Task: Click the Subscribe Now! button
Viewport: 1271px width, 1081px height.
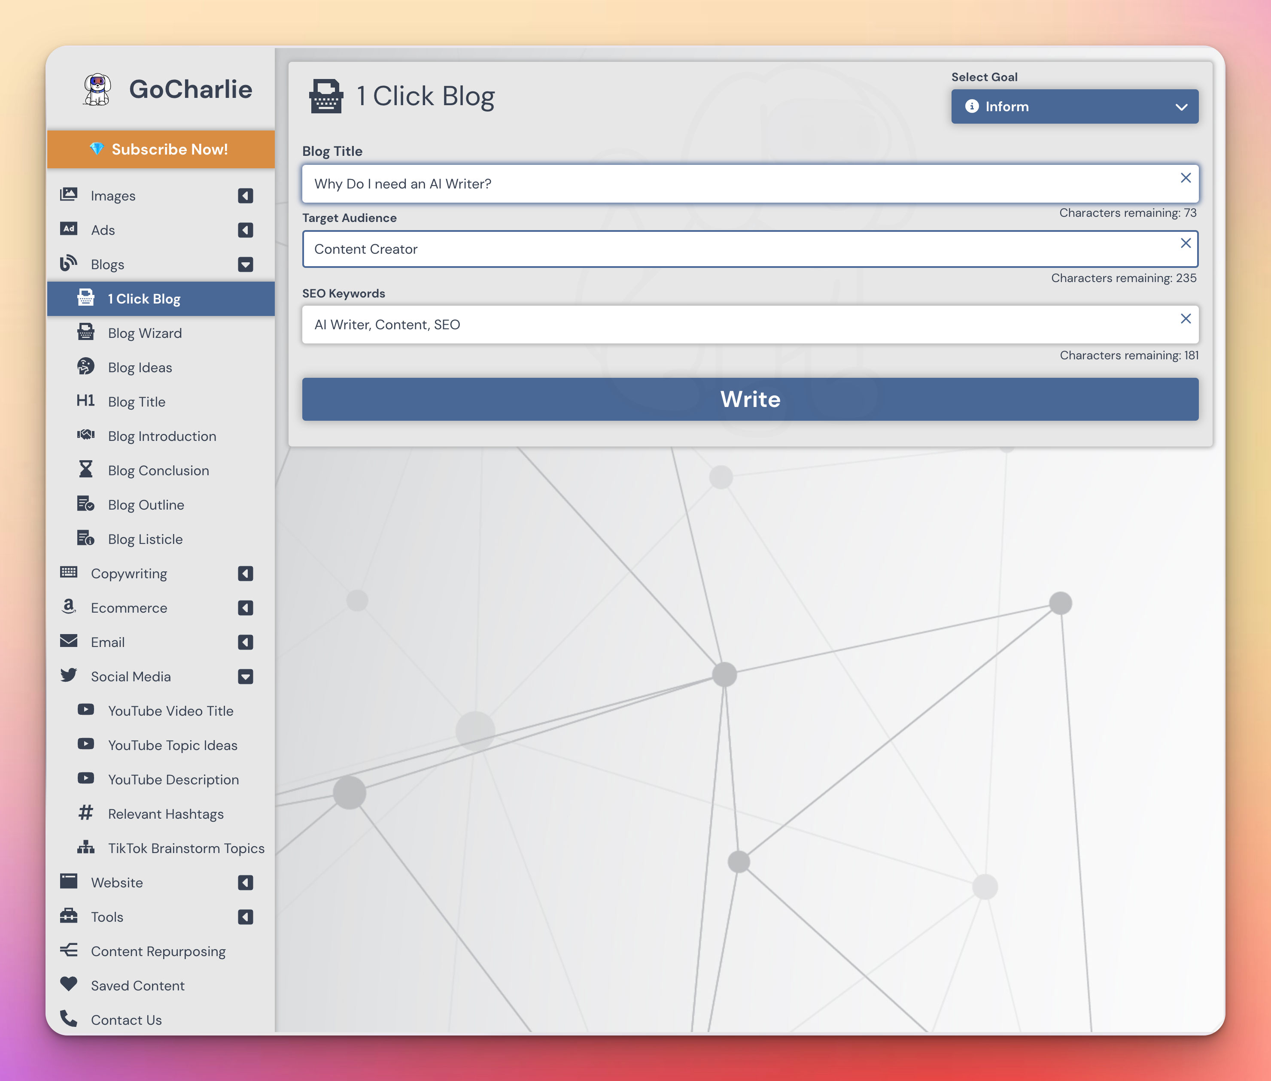Action: click(161, 149)
